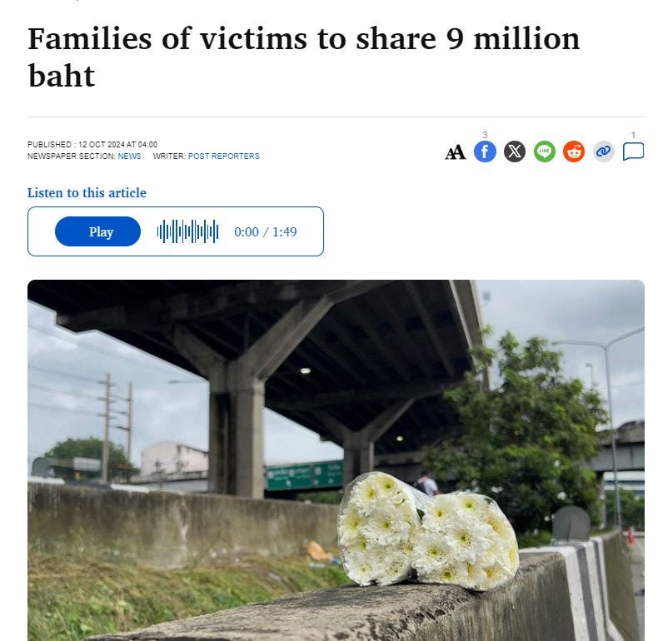Open the white flowers article photo
The image size is (663, 641).
336,460
